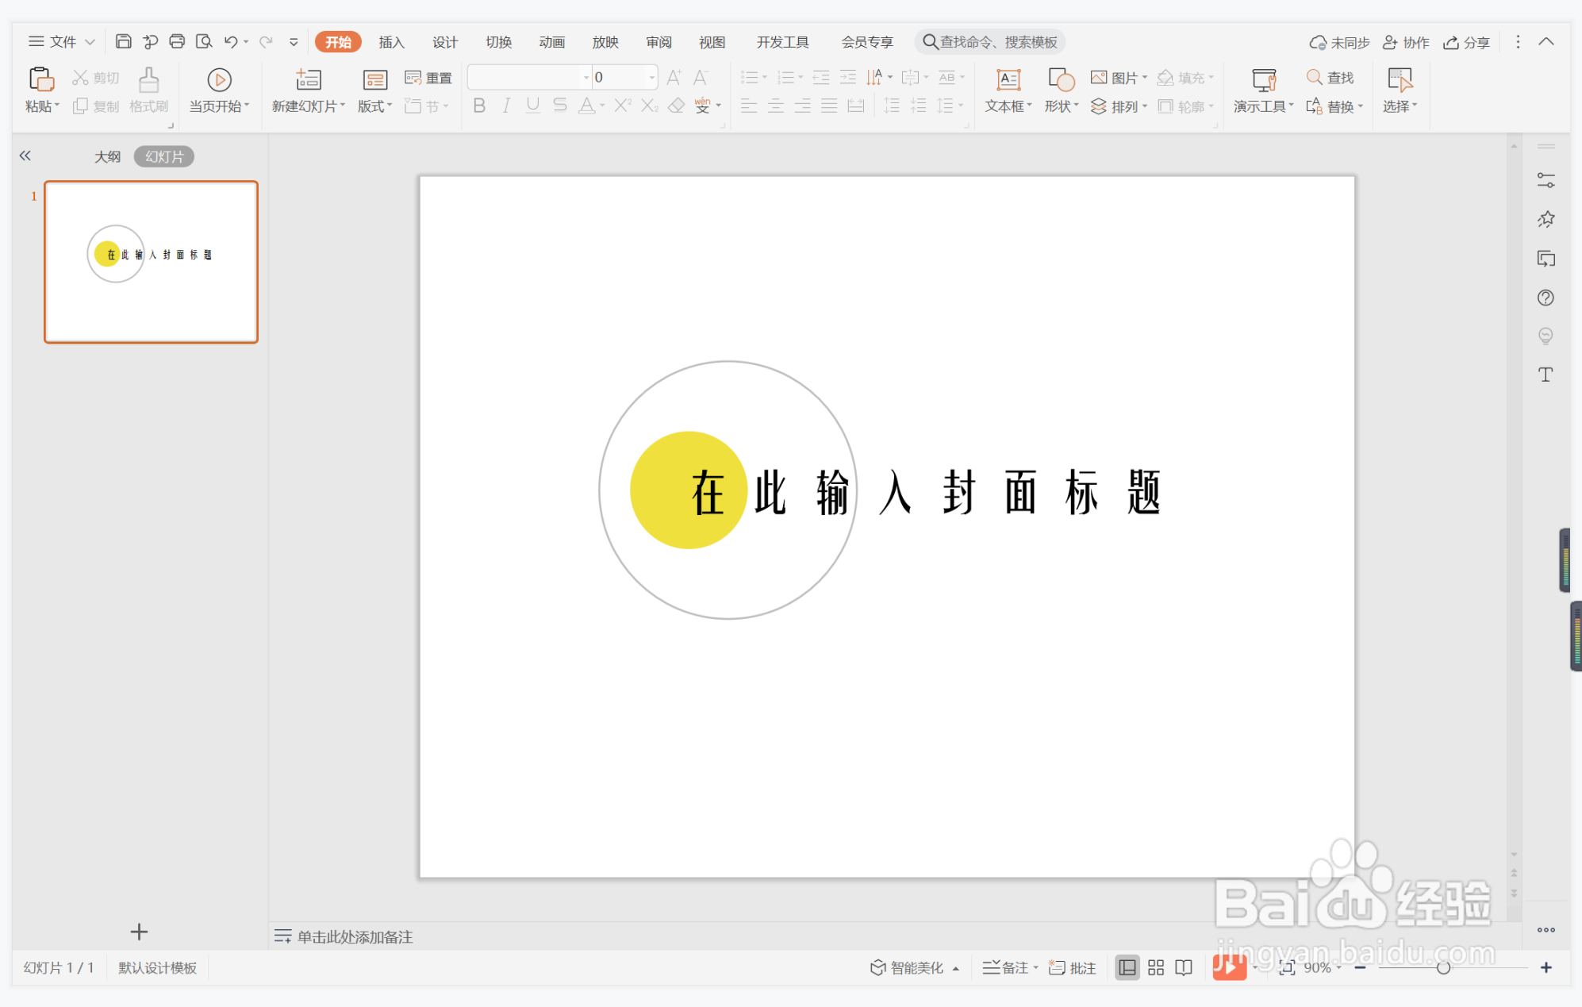Viewport: 1582px width, 1007px height.
Task: Click the orange play slideshow button
Action: click(x=1228, y=967)
